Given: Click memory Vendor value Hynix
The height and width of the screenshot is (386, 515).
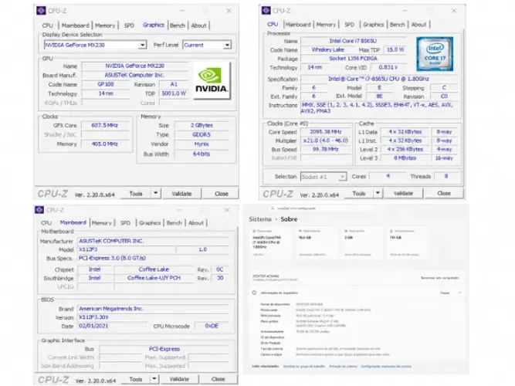Looking at the screenshot, I should [202, 144].
